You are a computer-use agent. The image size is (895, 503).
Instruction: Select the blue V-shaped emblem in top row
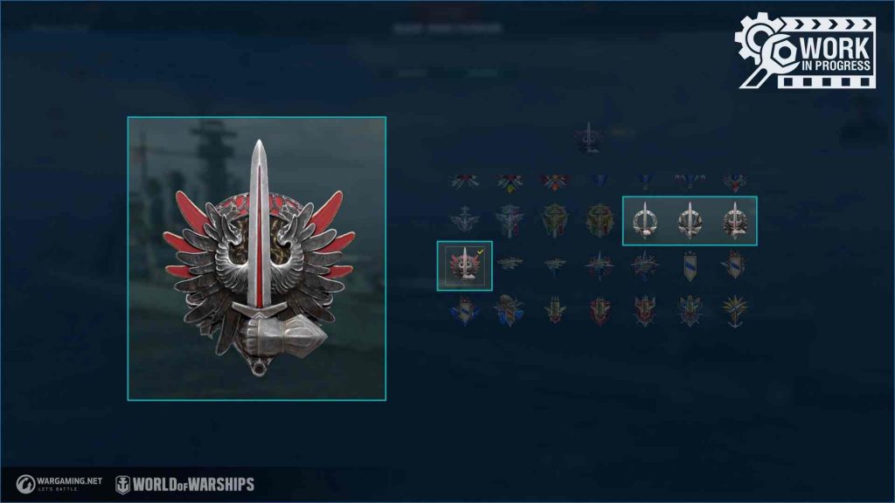[x=600, y=182]
